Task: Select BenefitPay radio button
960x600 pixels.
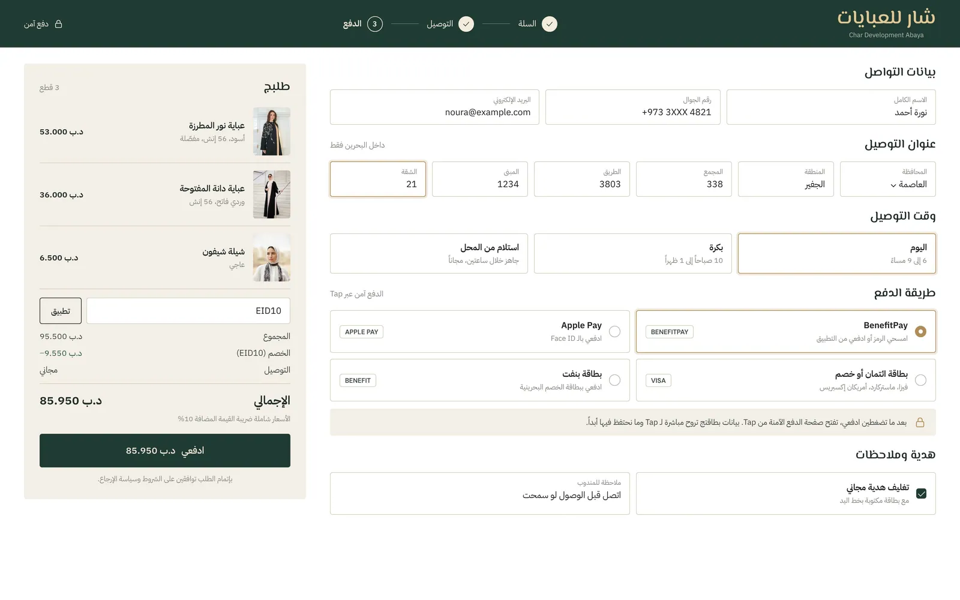Action: click(x=921, y=331)
